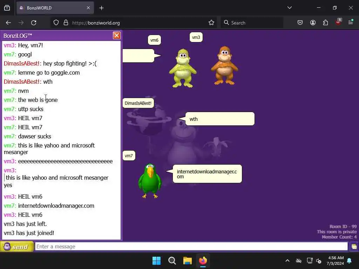Expand the list all tabs dropdown

(x=289, y=8)
